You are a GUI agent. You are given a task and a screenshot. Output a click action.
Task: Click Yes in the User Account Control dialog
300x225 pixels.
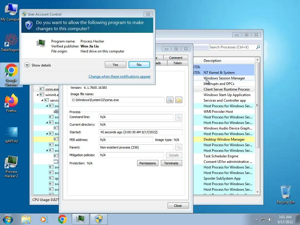tap(115, 65)
